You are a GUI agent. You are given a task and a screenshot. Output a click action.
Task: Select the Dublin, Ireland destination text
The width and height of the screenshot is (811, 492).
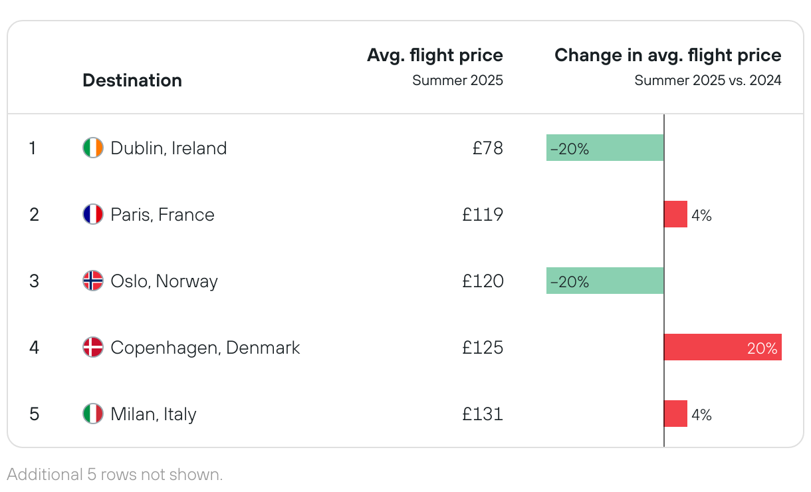tap(169, 148)
